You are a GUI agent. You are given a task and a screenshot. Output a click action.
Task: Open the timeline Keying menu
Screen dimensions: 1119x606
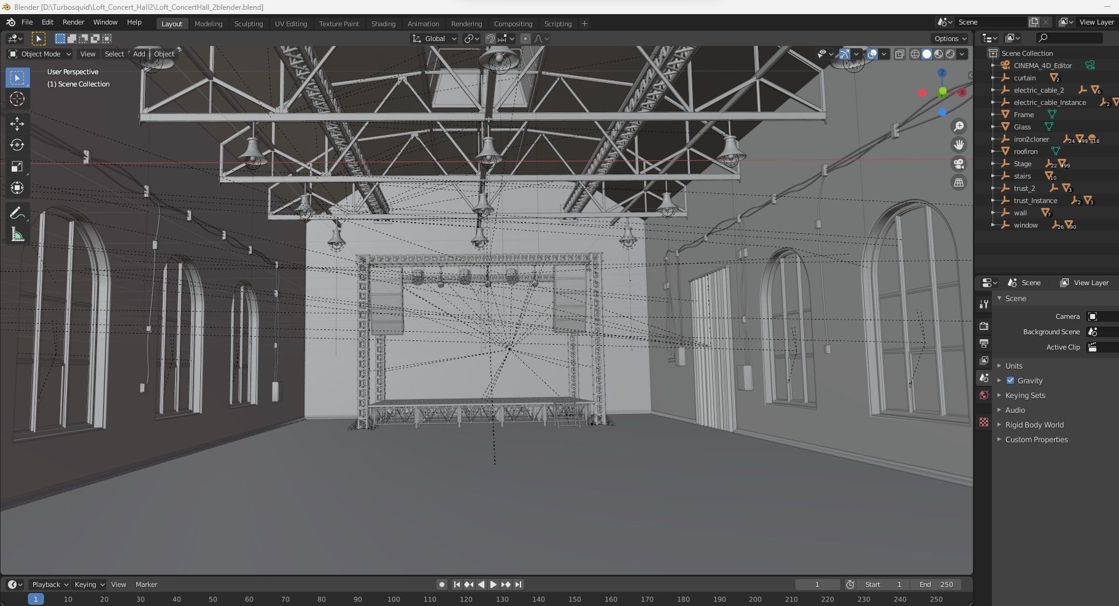[89, 585]
